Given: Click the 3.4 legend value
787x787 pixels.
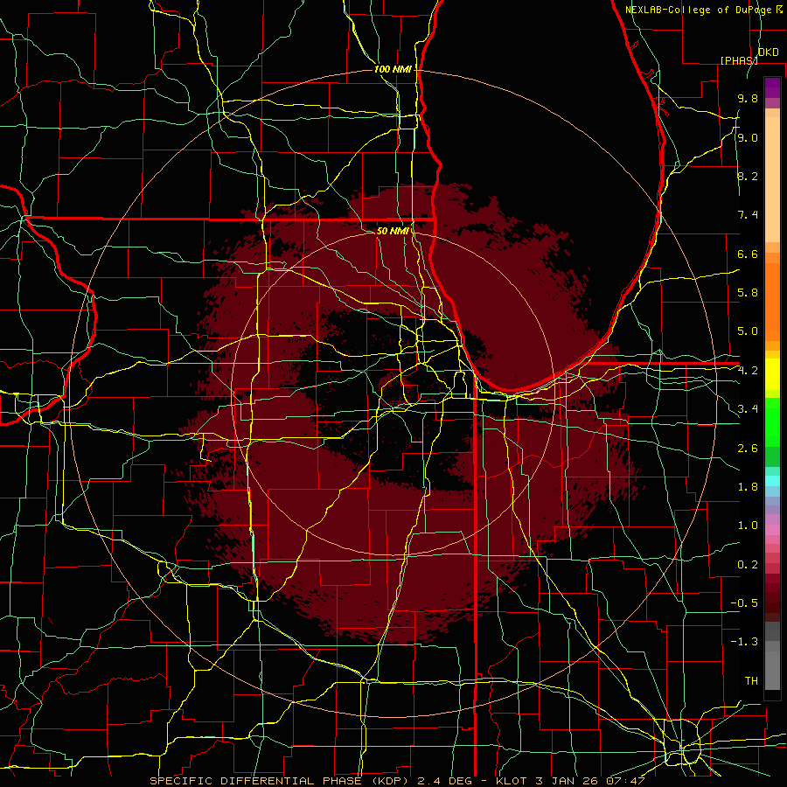Looking at the screenshot, I should point(748,409).
